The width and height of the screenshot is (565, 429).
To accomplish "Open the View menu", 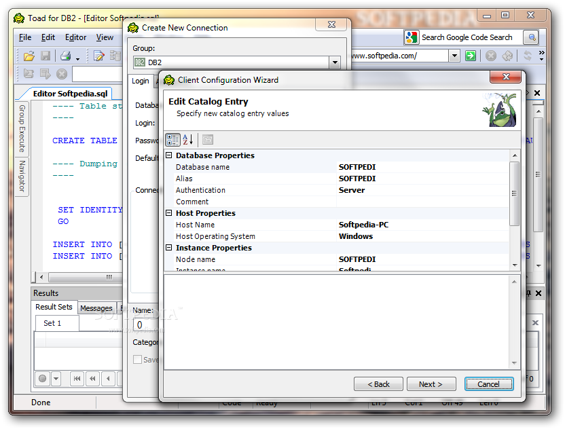I will pos(105,37).
